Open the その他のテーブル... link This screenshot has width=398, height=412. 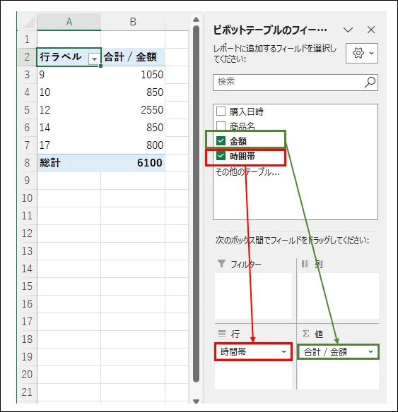click(247, 172)
